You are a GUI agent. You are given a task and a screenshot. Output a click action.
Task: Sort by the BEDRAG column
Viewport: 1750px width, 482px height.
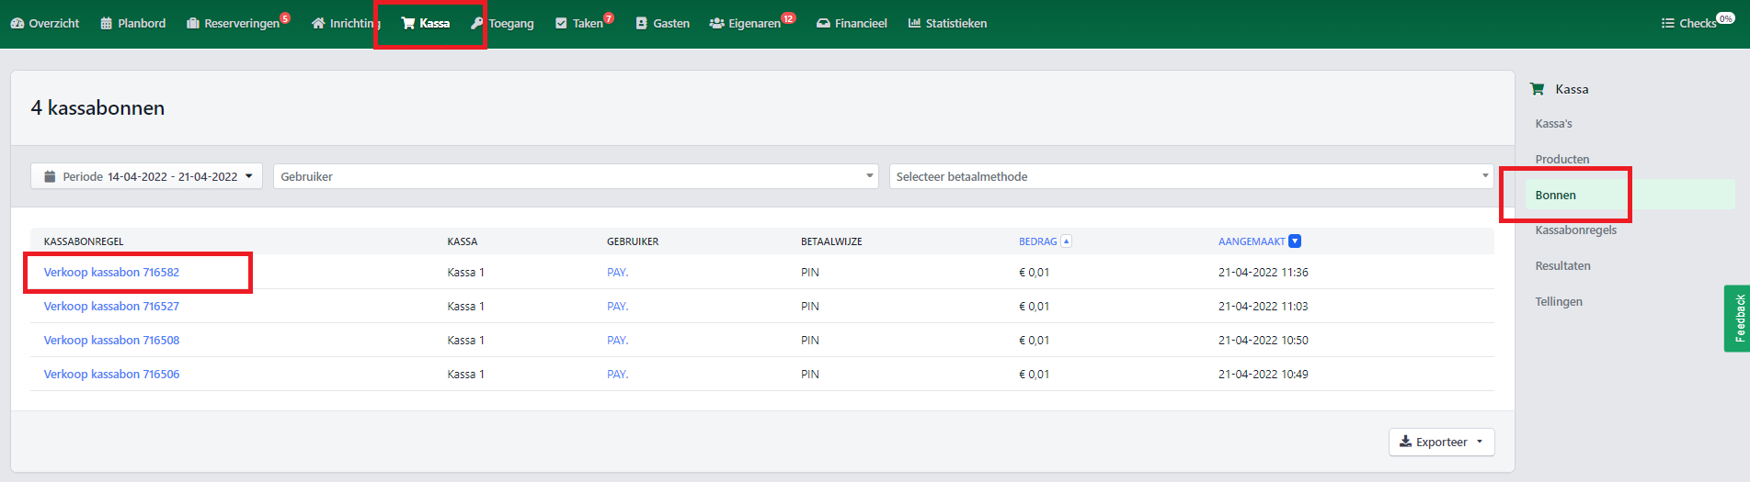point(1037,241)
